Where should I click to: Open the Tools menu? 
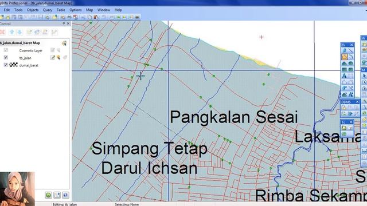pyautogui.click(x=18, y=10)
